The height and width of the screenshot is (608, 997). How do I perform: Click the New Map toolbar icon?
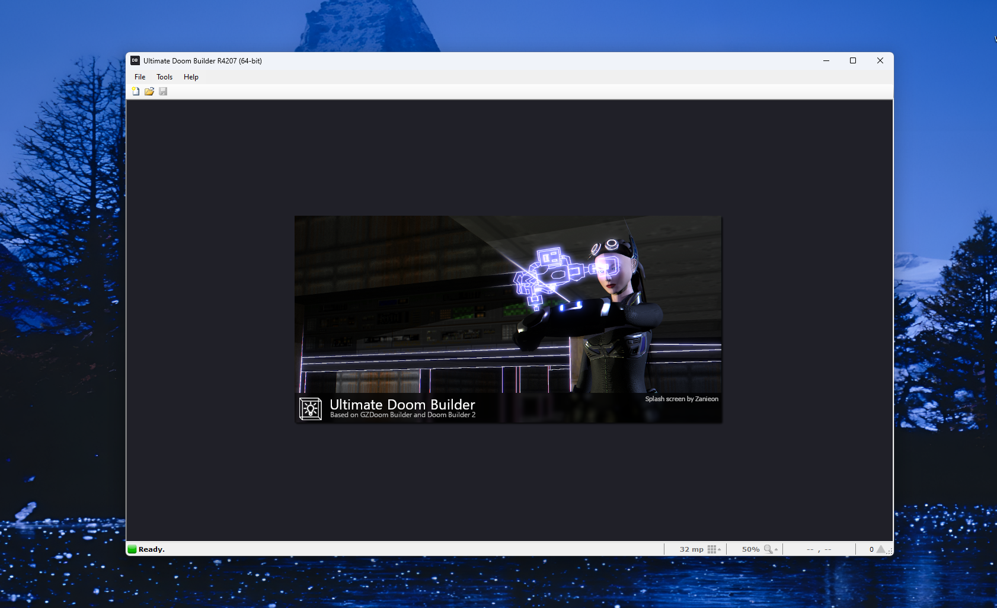(x=136, y=91)
